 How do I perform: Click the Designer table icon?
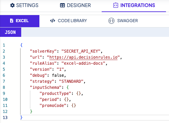tap(62, 5)
